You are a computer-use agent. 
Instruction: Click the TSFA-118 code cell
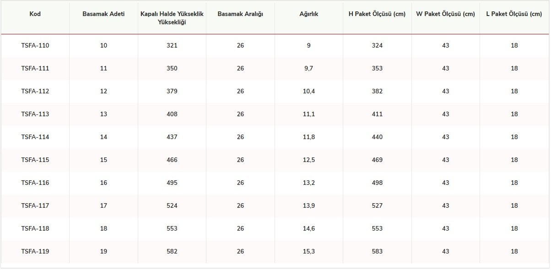tap(35, 228)
